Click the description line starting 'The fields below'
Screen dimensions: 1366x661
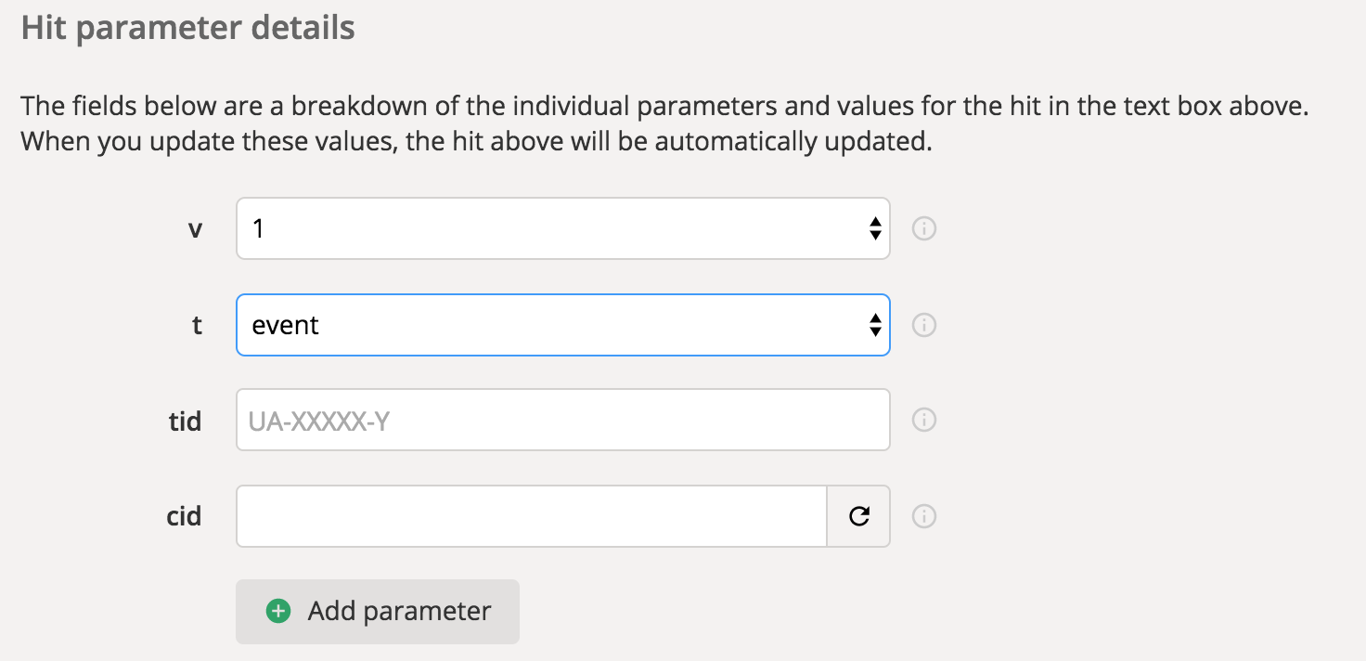coord(664,105)
